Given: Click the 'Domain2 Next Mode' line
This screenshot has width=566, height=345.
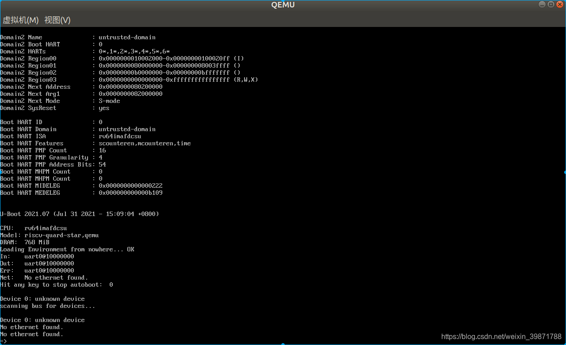Looking at the screenshot, I should click(x=60, y=101).
